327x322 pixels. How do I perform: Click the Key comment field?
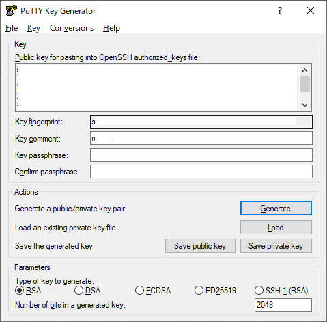tap(201, 138)
